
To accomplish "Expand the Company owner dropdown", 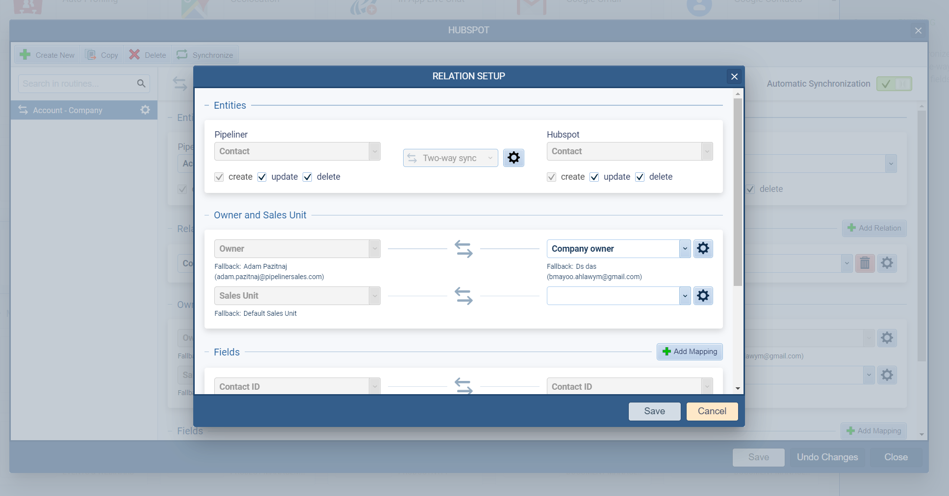I will coord(685,249).
